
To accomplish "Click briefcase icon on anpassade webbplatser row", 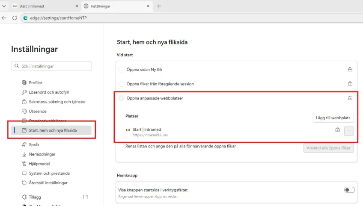I will click(x=350, y=98).
